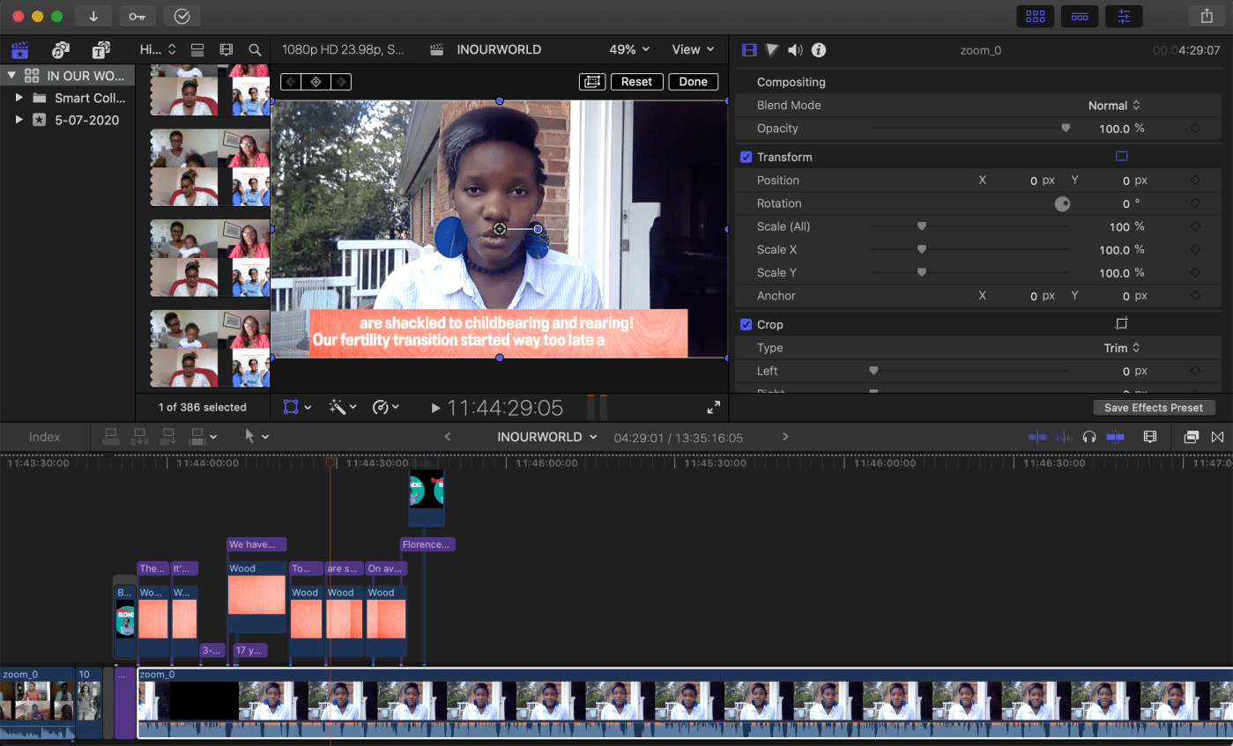Image resolution: width=1233 pixels, height=746 pixels.
Task: Open the Audio inspector speaker icon
Action: pos(795,50)
